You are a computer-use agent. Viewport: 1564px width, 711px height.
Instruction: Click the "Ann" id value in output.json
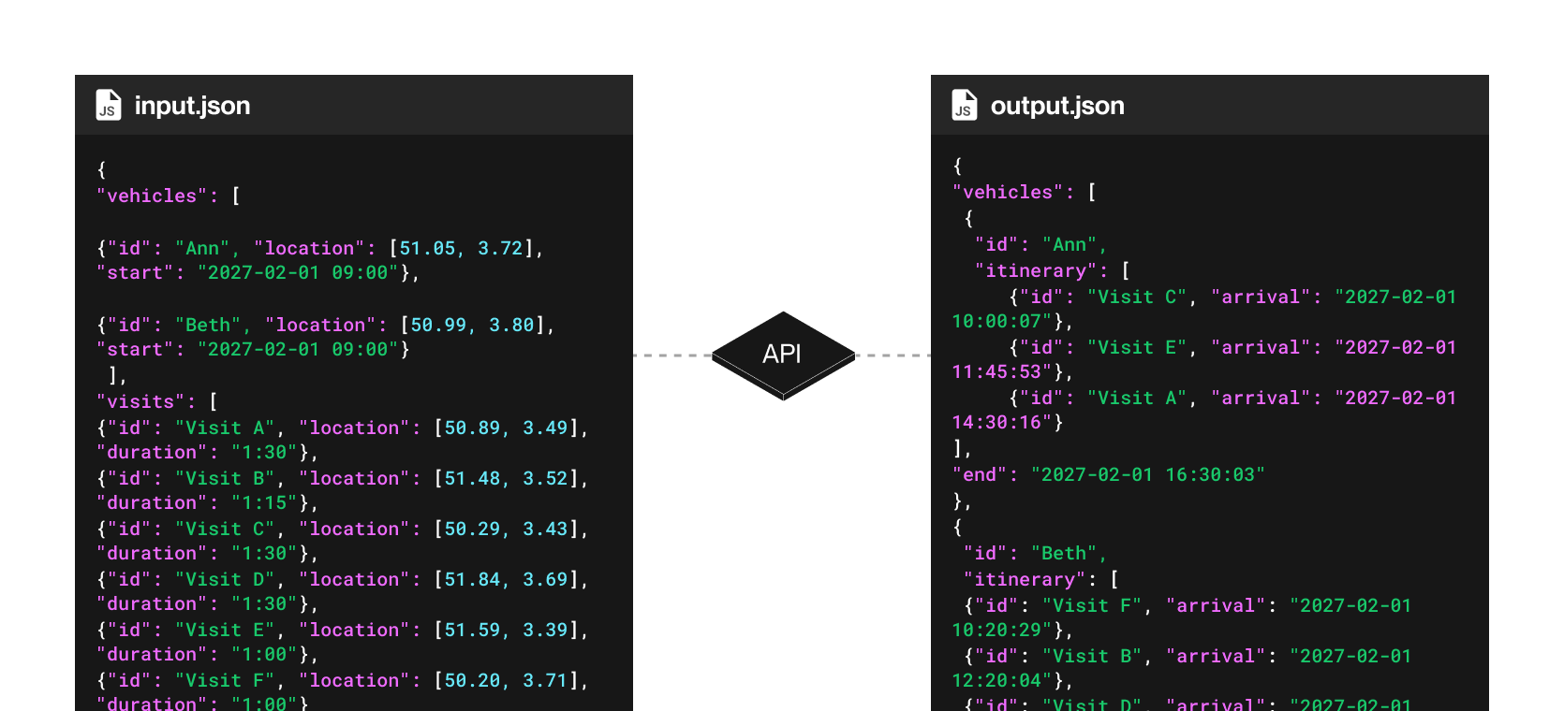click(x=1070, y=244)
